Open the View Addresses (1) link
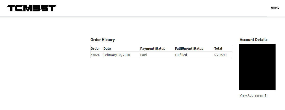 tap(254, 95)
